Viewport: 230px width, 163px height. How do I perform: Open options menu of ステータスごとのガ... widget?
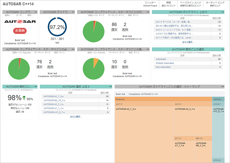[x=148, y=12]
